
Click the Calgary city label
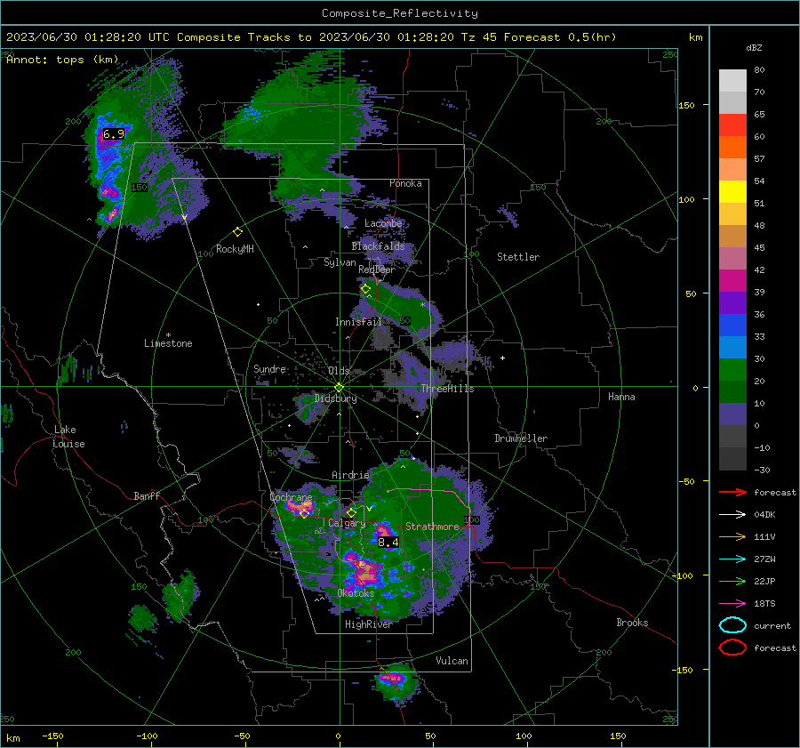[x=347, y=523]
